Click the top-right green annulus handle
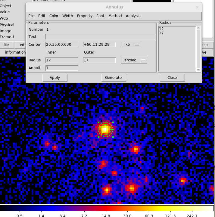 click(x=113, y=122)
